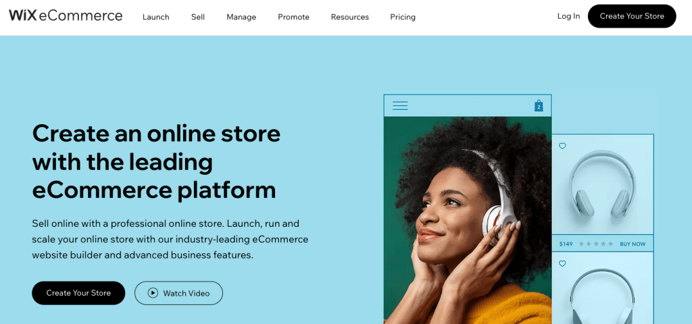This screenshot has width=692, height=324.
Task: Go to the Pricing page
Action: click(x=403, y=17)
